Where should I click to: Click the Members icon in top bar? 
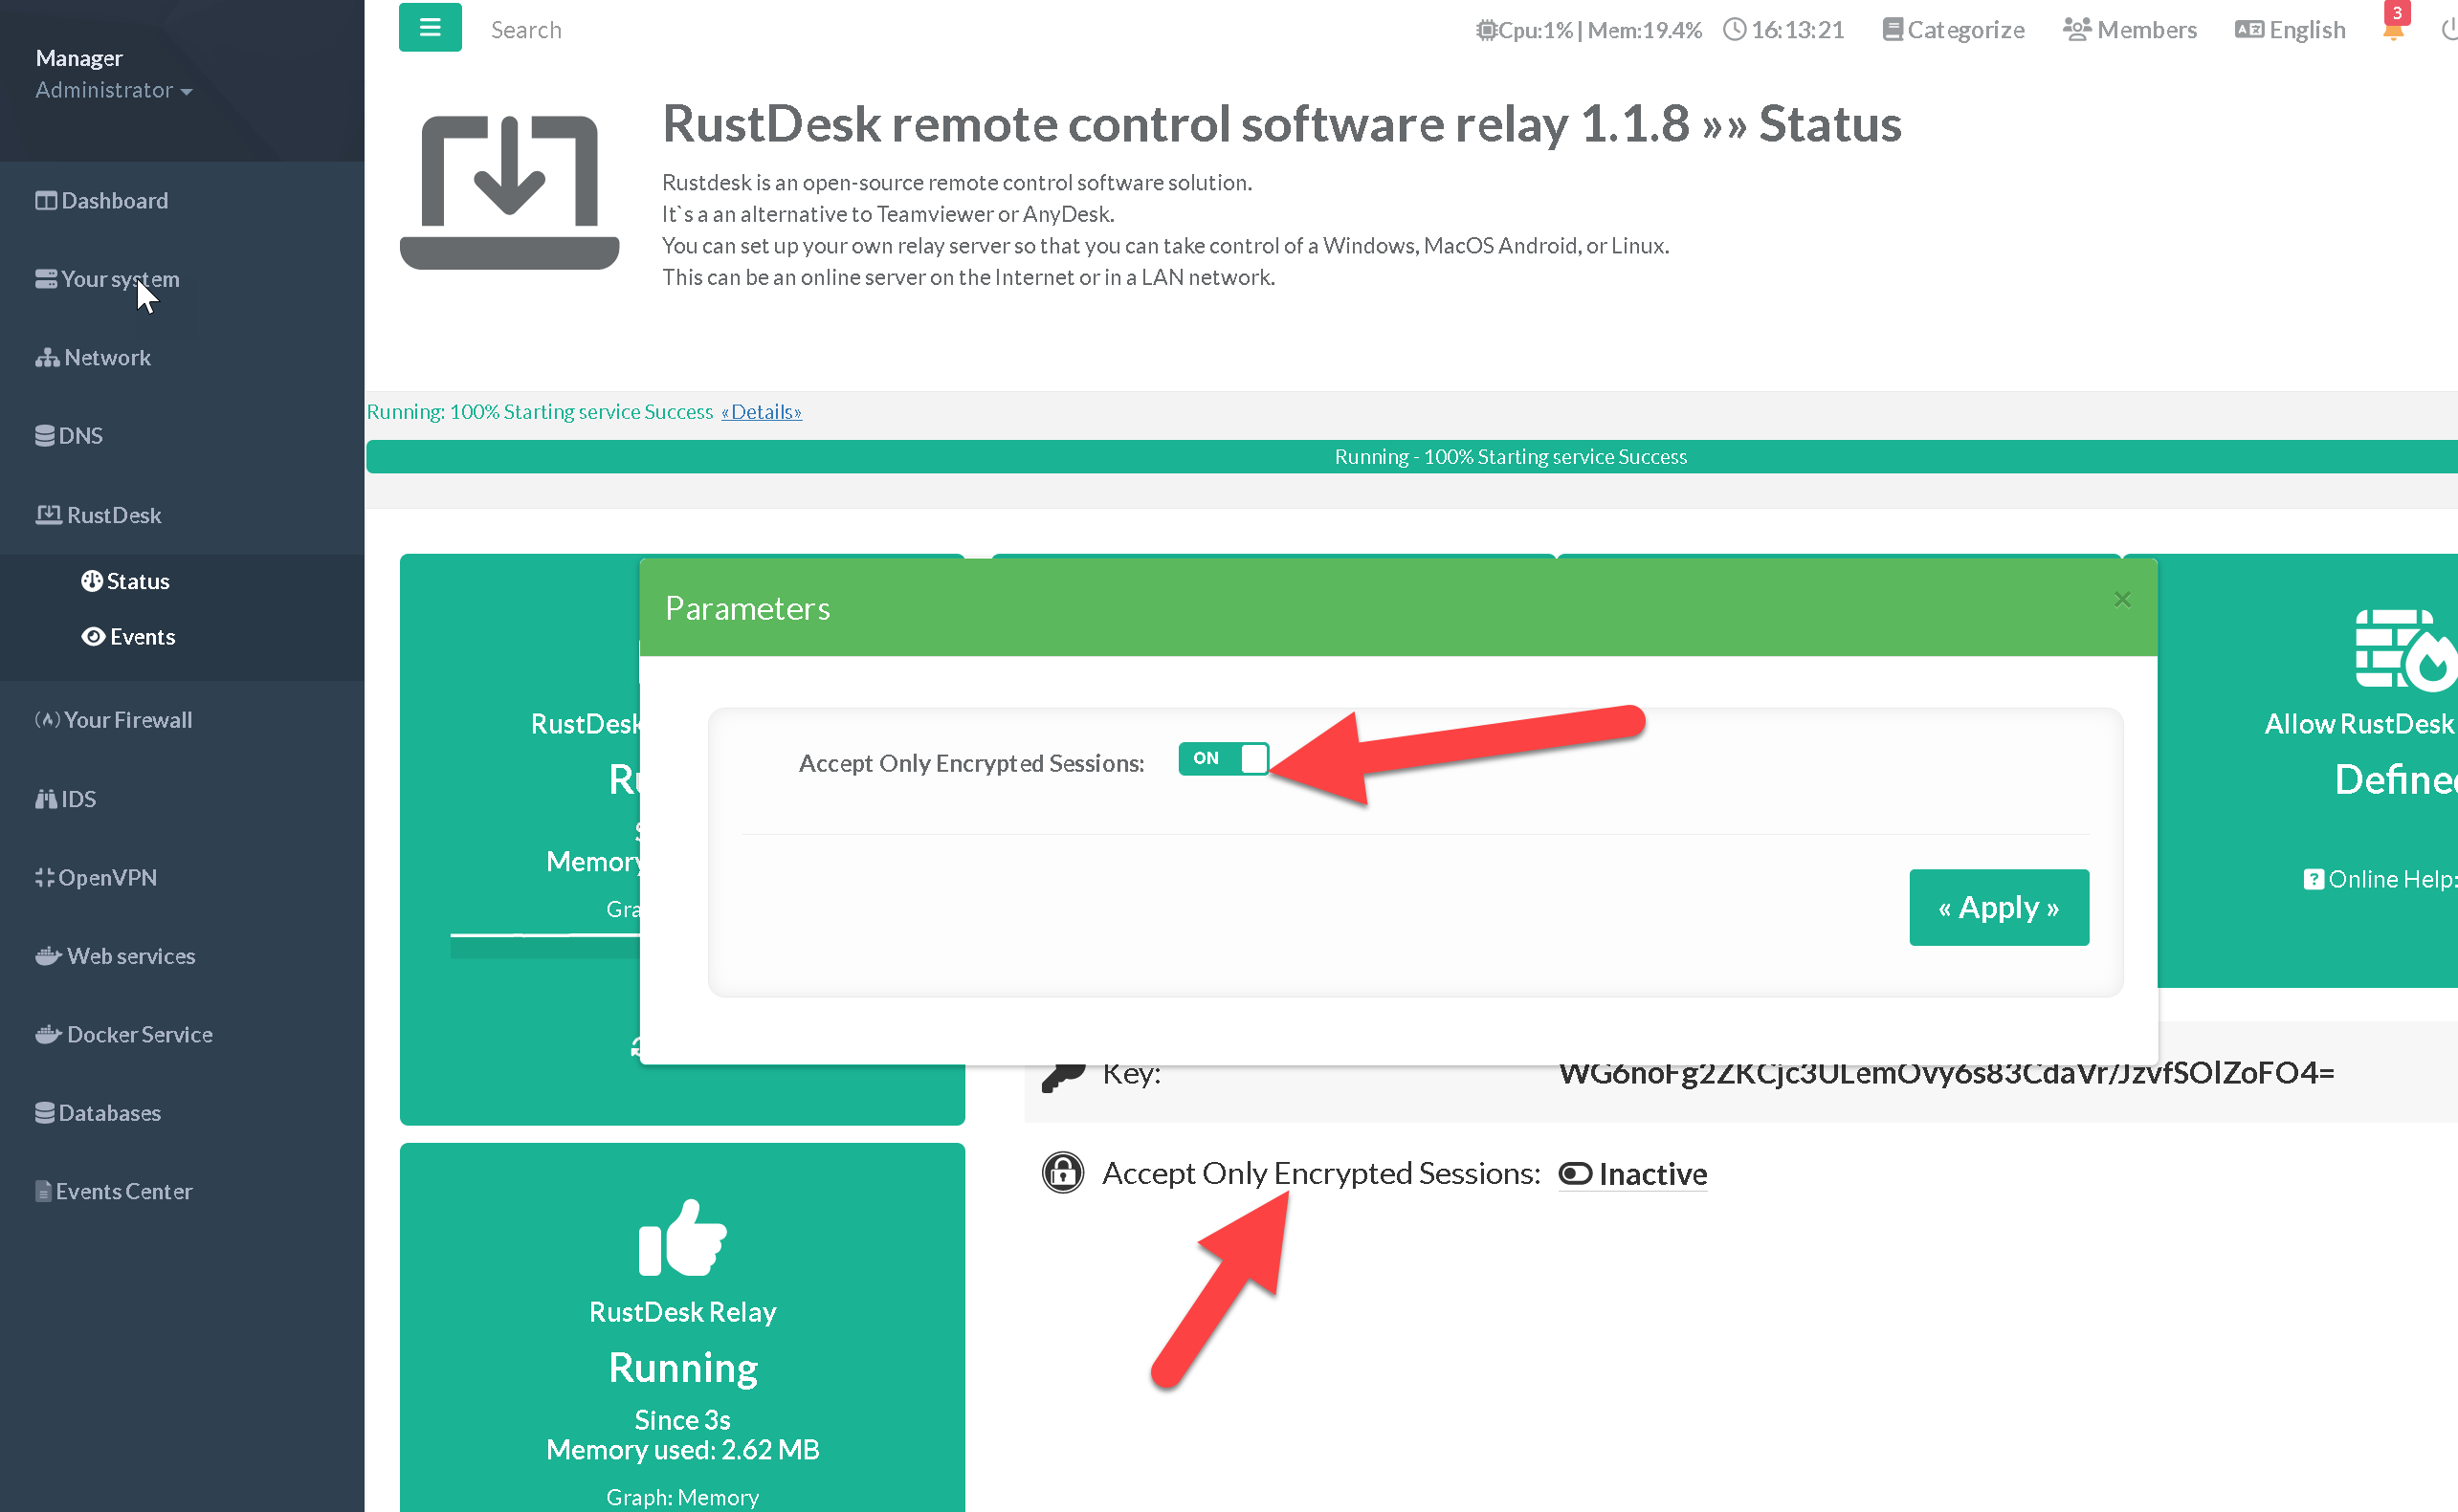click(2076, 30)
